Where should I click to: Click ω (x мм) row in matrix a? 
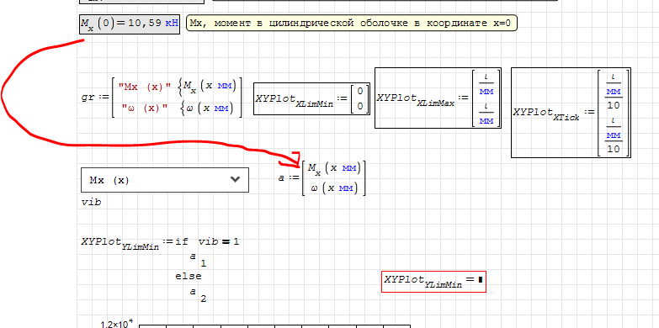334,188
